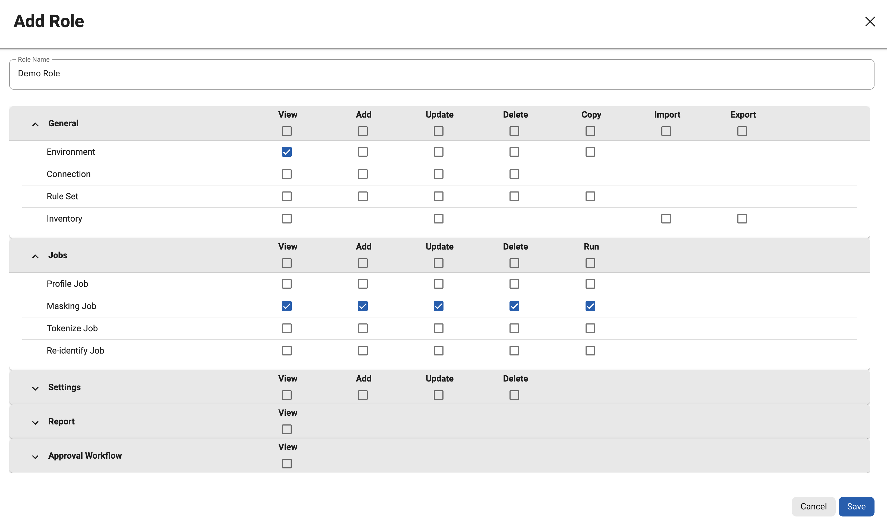The width and height of the screenshot is (887, 523).
Task: Enable Import permission for Inventory
Action: [666, 219]
